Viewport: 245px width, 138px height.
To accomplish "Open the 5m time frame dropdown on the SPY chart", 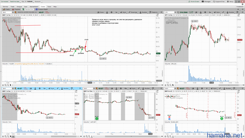I will coord(210,12).
